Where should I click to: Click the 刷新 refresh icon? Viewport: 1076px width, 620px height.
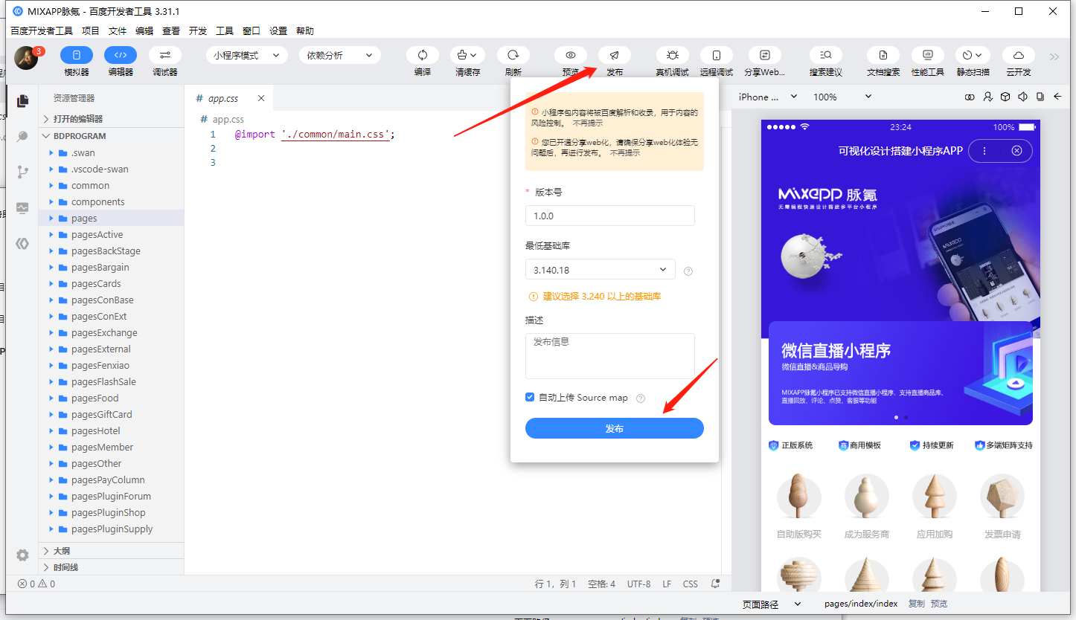click(x=513, y=55)
